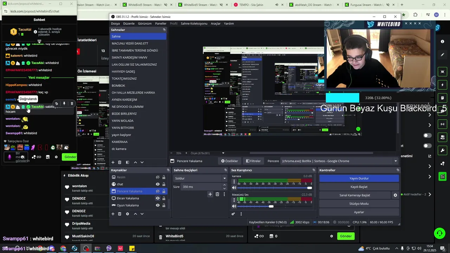Add a scene transition with plus icon
The image size is (450, 253).
210,194
